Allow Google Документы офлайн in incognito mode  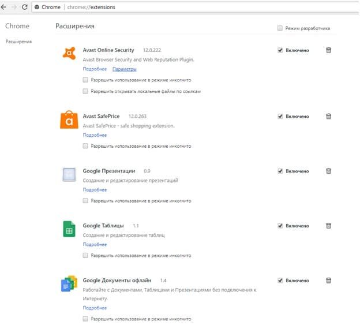[85, 319]
